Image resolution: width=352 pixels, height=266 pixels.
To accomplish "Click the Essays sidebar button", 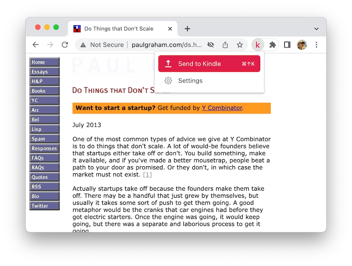I will 44,72.
